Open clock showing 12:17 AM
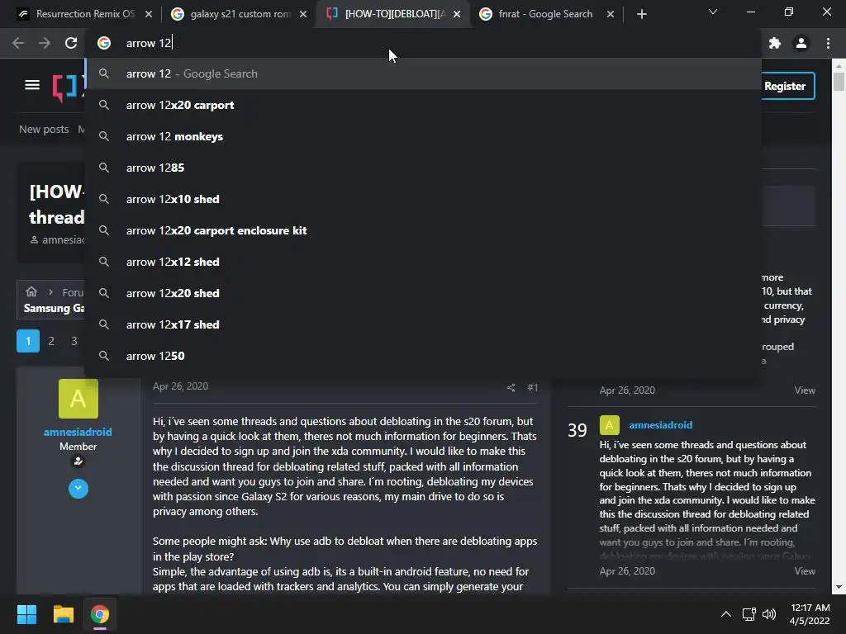The width and height of the screenshot is (846, 634). [810, 614]
